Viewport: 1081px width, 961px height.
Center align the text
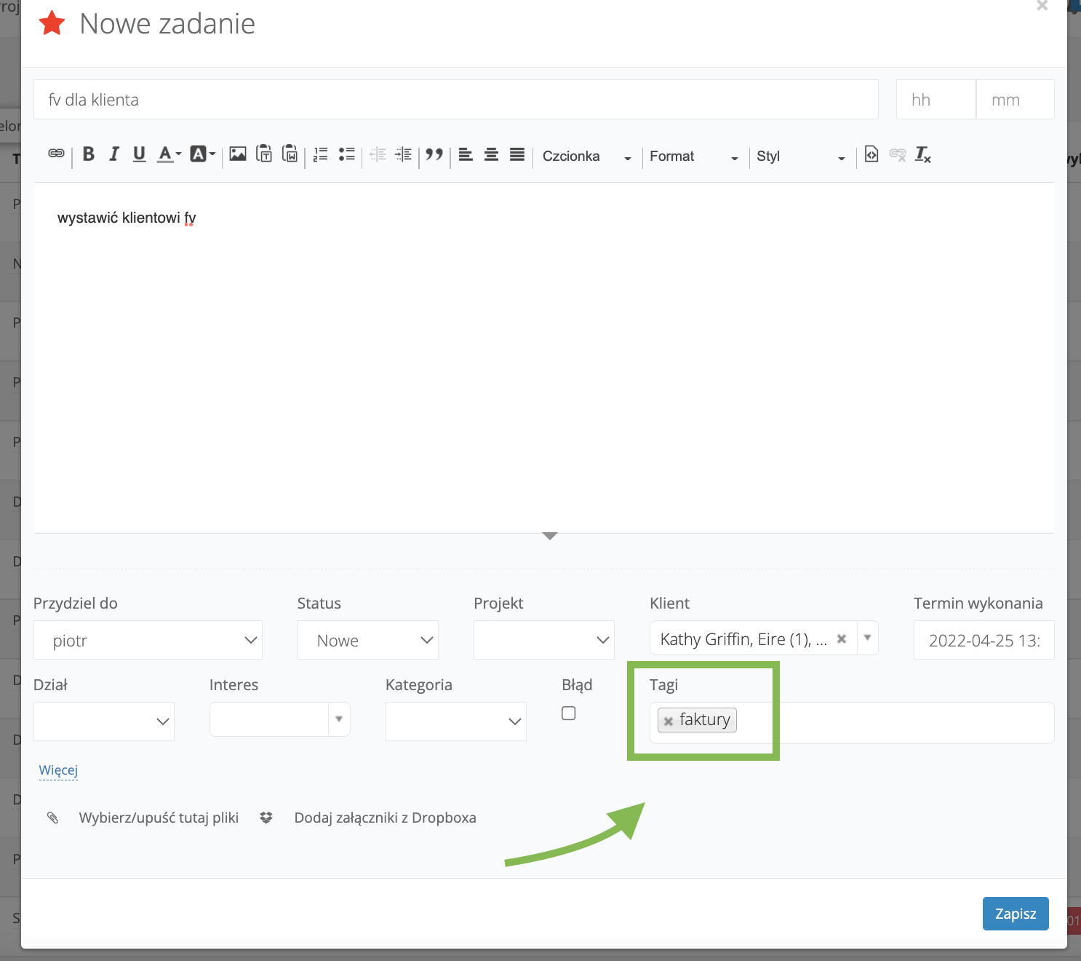[x=491, y=154]
